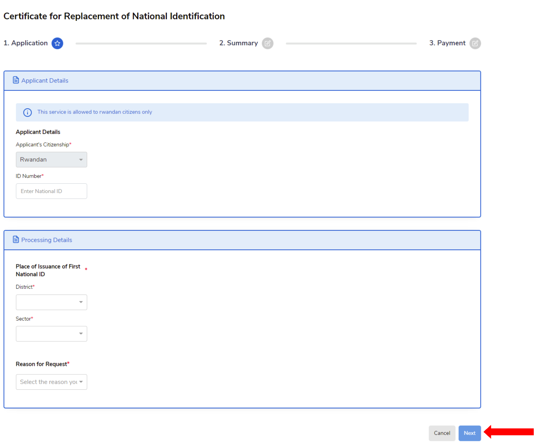Go to the Summary step
536x445 pixels.
238,43
